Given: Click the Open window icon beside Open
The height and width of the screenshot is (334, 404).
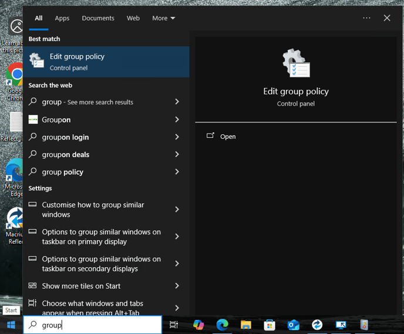Looking at the screenshot, I should pyautogui.click(x=210, y=135).
